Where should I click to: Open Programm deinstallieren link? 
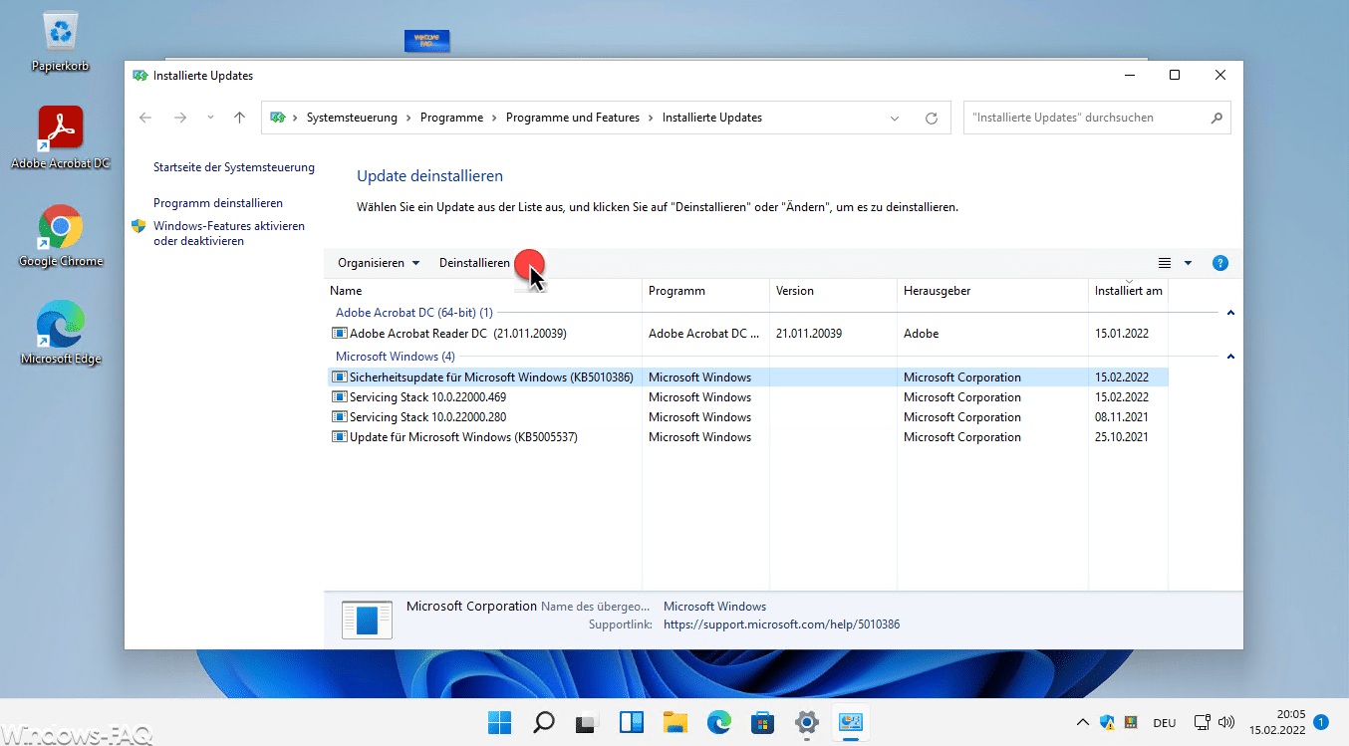click(x=218, y=202)
